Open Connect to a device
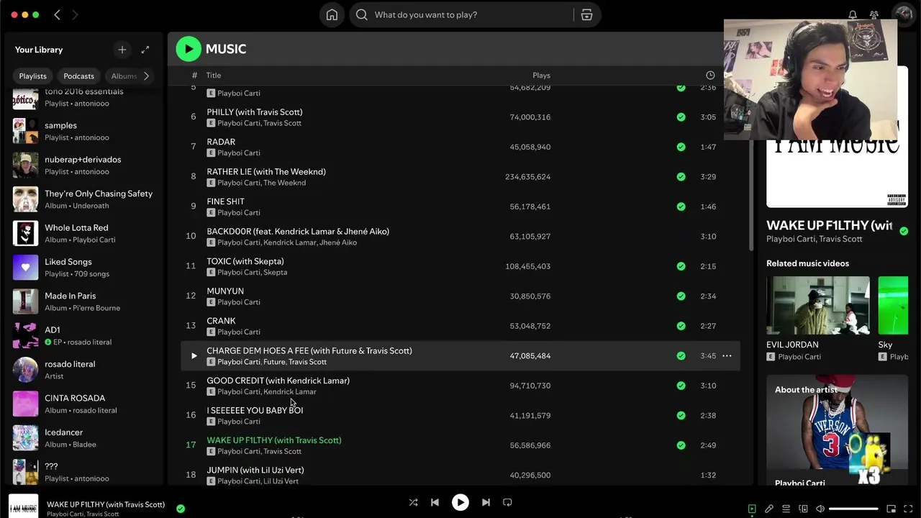This screenshot has width=921, height=518. (803, 509)
